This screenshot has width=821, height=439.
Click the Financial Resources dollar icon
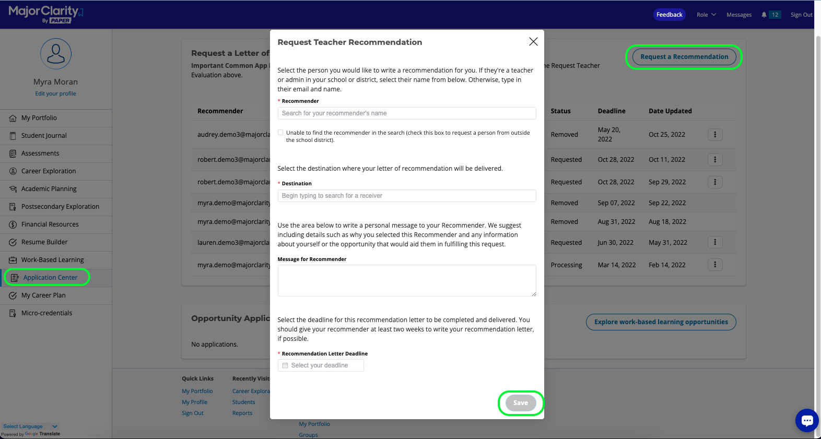click(x=13, y=224)
